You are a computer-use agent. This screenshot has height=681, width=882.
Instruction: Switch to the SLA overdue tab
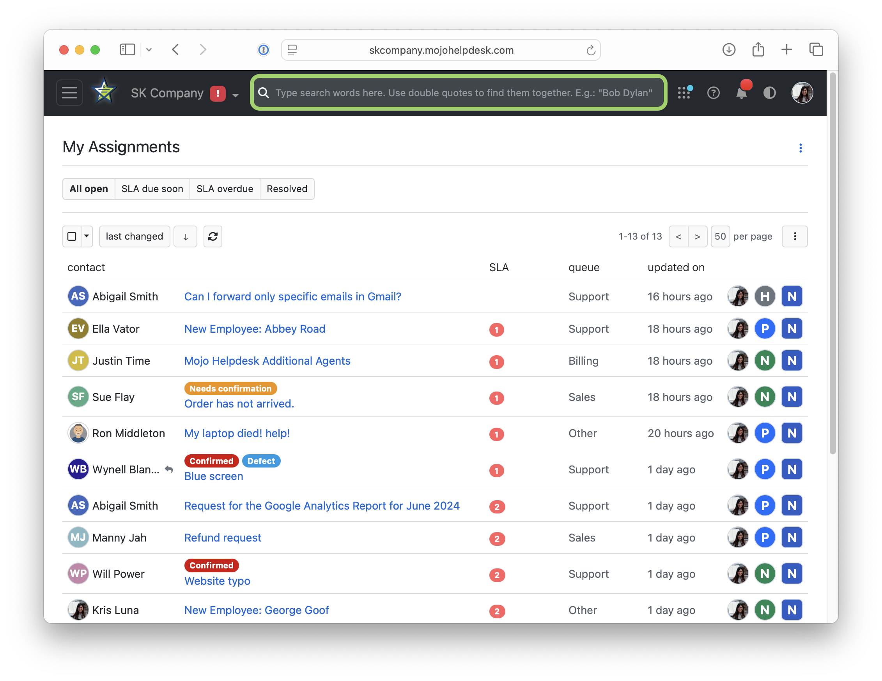(225, 189)
